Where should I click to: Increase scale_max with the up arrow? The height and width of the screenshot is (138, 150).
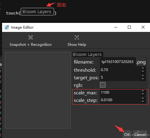pyautogui.click(x=143, y=91)
